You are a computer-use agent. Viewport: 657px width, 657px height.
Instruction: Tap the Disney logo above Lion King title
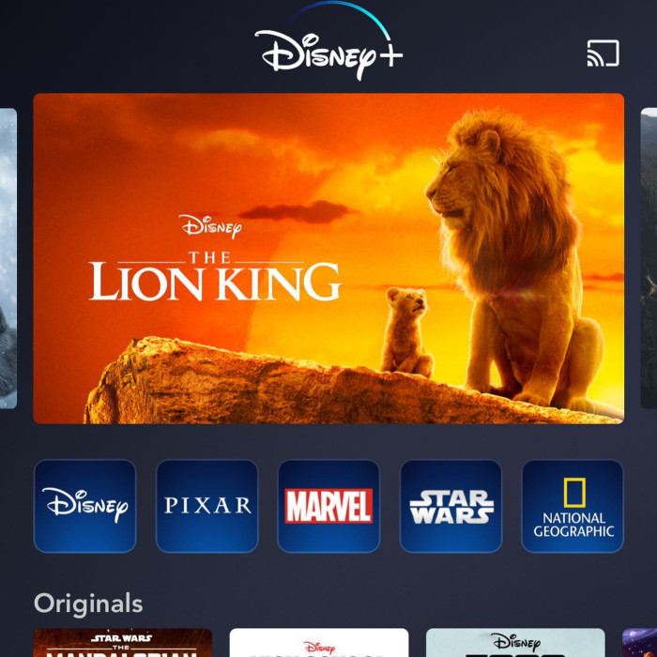point(211,226)
